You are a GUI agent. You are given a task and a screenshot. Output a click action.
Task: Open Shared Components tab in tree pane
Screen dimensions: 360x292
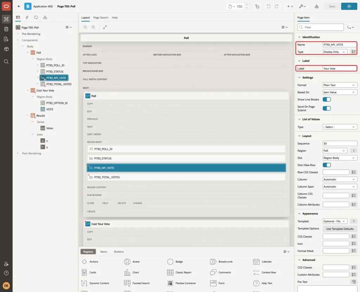[x=45, y=18]
